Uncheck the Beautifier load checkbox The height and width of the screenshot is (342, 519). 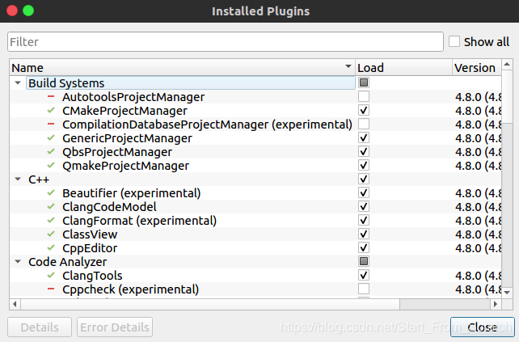tap(364, 192)
